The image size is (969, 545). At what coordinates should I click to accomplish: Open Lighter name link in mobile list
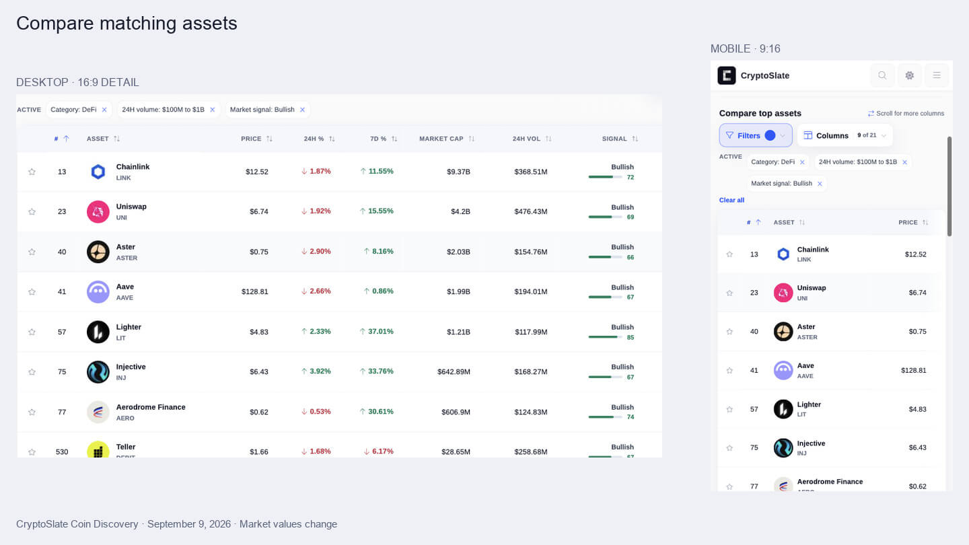(x=809, y=404)
